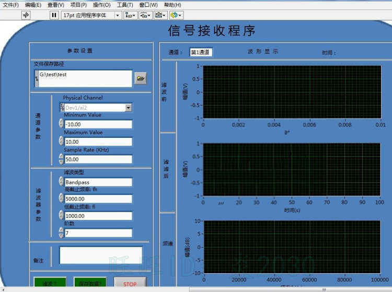Open the Bandpass filter type selector
Screen dimensions: 392x292
[98, 182]
